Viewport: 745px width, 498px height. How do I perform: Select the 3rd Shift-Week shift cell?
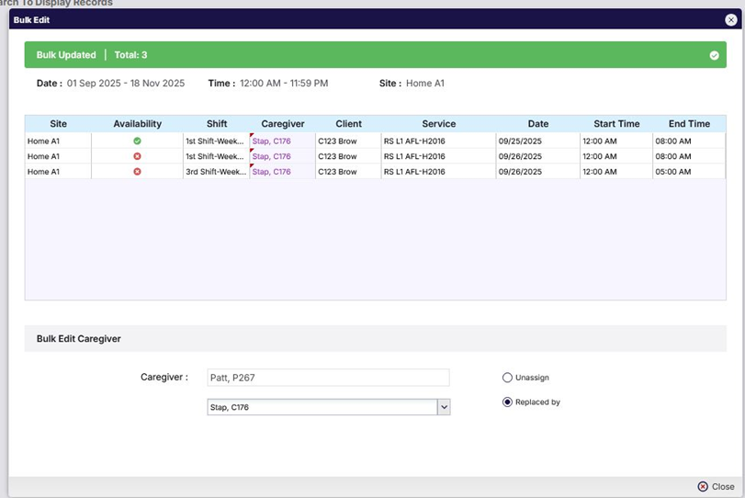[x=215, y=172]
